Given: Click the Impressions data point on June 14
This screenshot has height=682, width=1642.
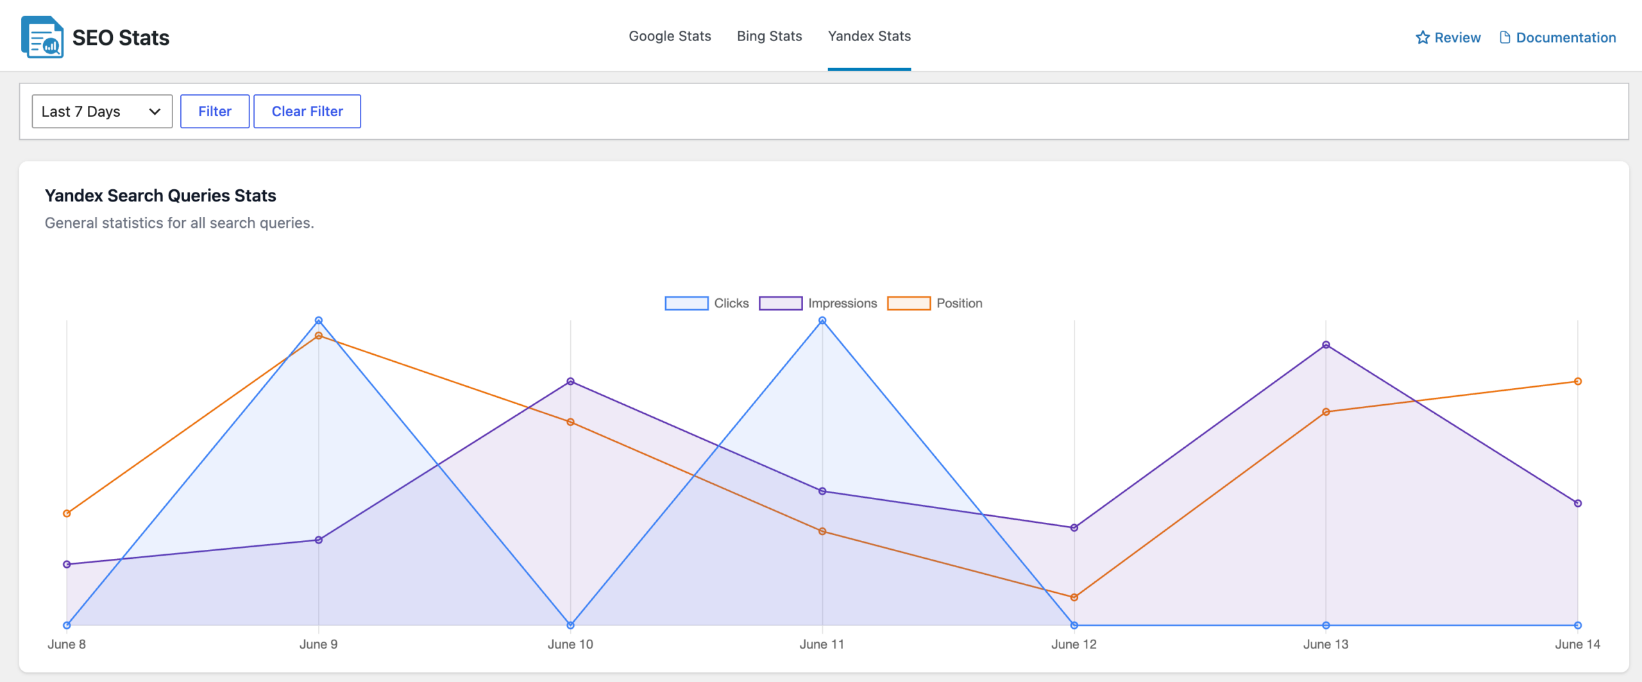Looking at the screenshot, I should tap(1578, 503).
